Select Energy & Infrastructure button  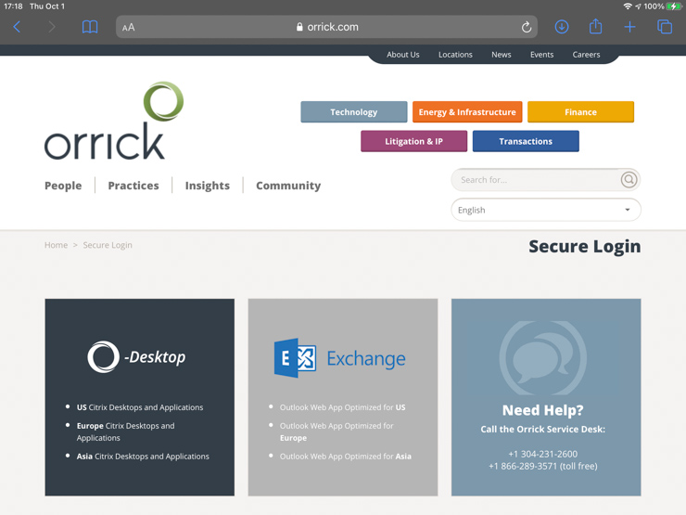click(467, 112)
